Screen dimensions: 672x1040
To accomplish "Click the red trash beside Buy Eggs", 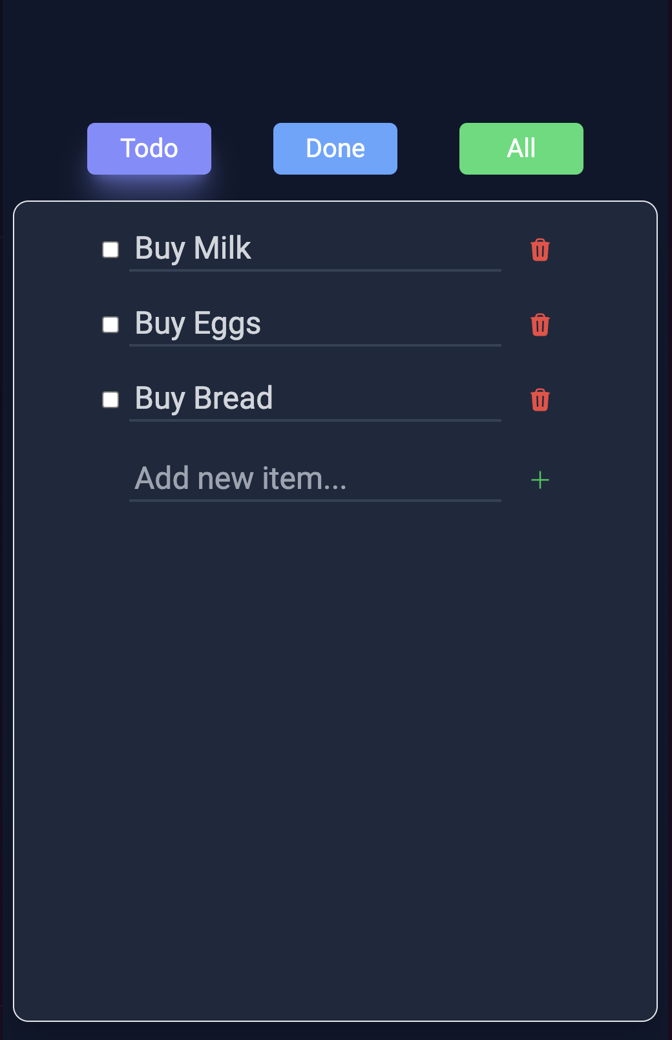I will point(540,325).
